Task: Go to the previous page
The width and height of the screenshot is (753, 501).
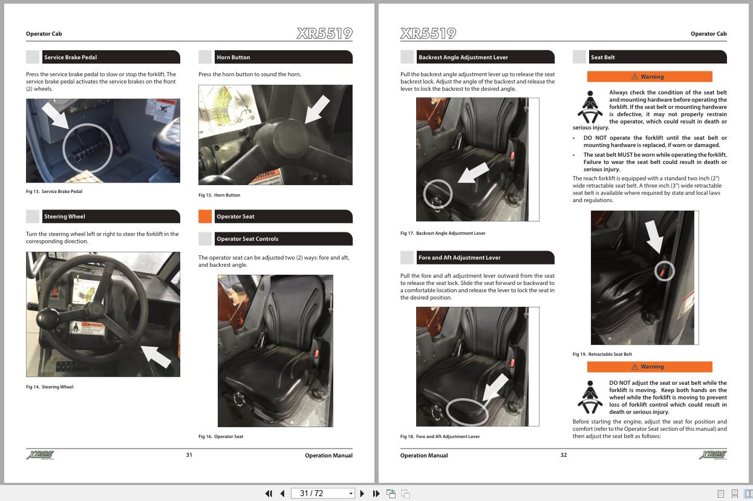Action: click(x=282, y=494)
